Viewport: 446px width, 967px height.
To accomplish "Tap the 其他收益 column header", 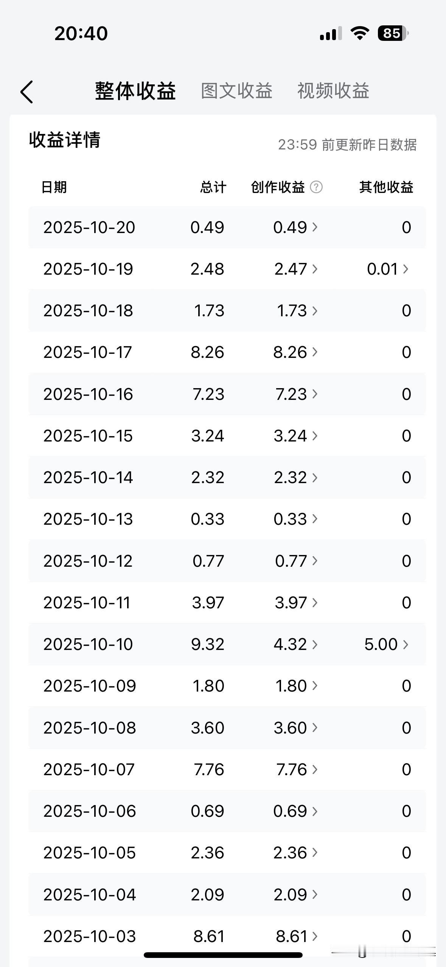I will (x=386, y=187).
